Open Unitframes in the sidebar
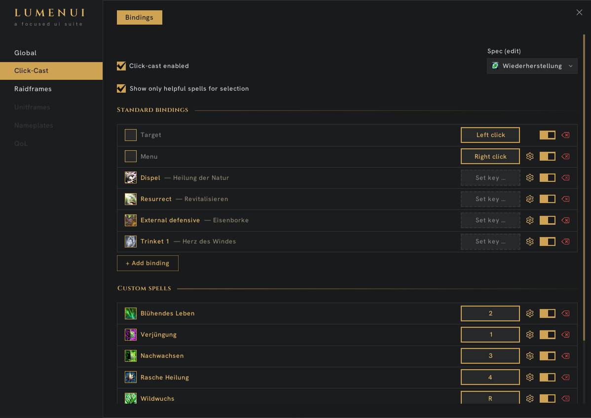 [51, 107]
